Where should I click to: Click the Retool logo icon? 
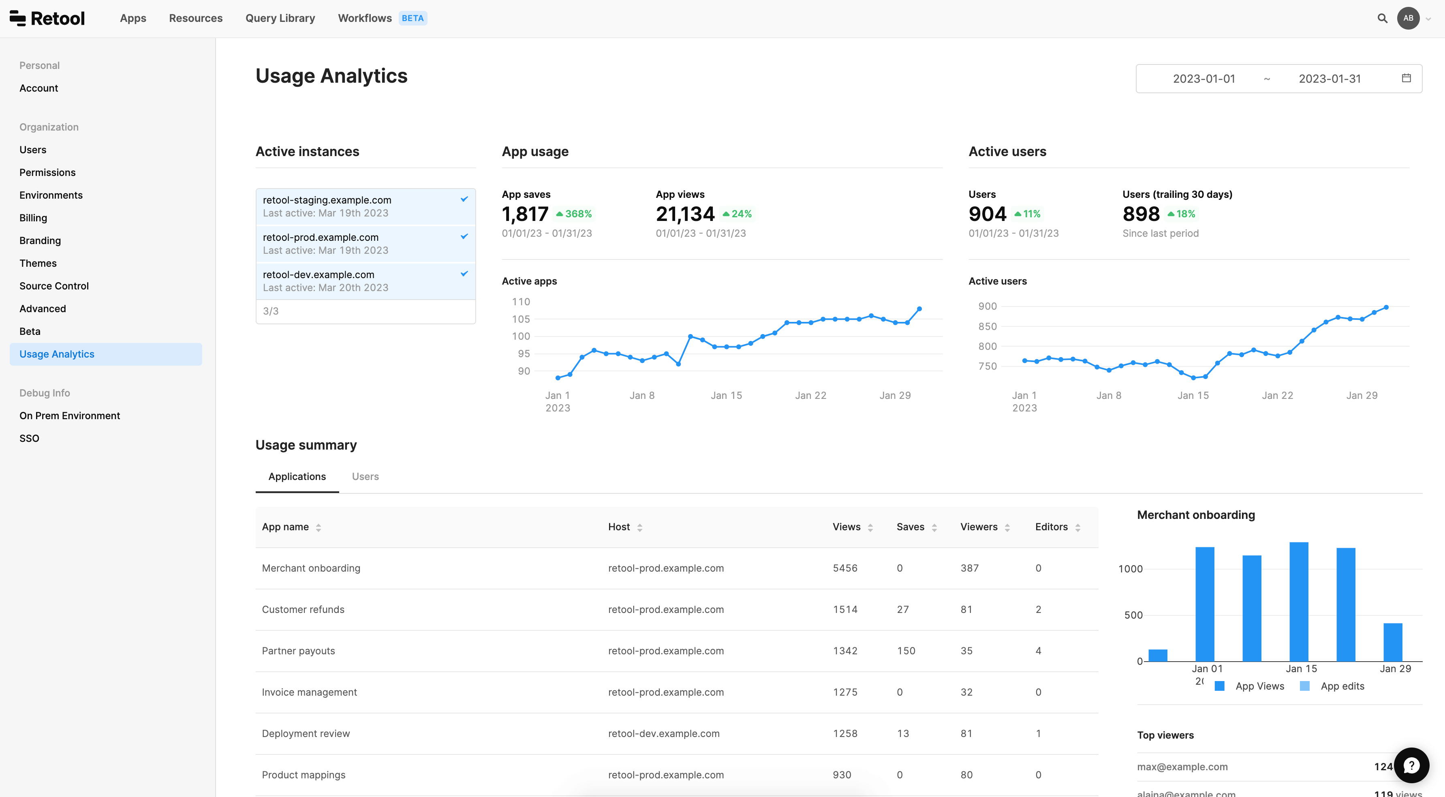click(17, 18)
